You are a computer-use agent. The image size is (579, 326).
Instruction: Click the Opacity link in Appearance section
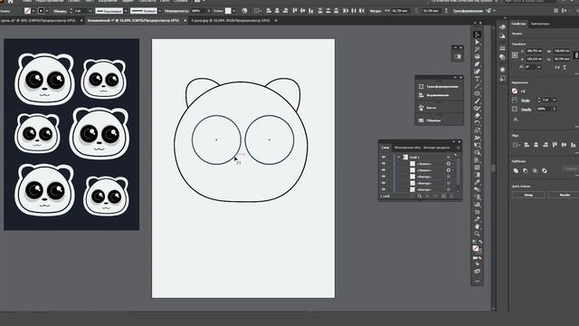coord(527,109)
